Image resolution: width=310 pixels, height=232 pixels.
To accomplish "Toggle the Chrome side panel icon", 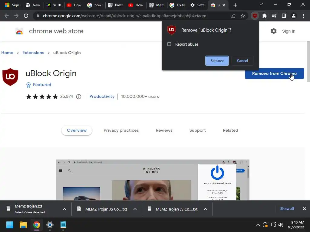I will pyautogui.click(x=284, y=16).
